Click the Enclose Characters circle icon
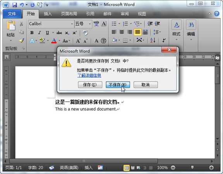Viewport: 223px width, 174px height. 103,41
